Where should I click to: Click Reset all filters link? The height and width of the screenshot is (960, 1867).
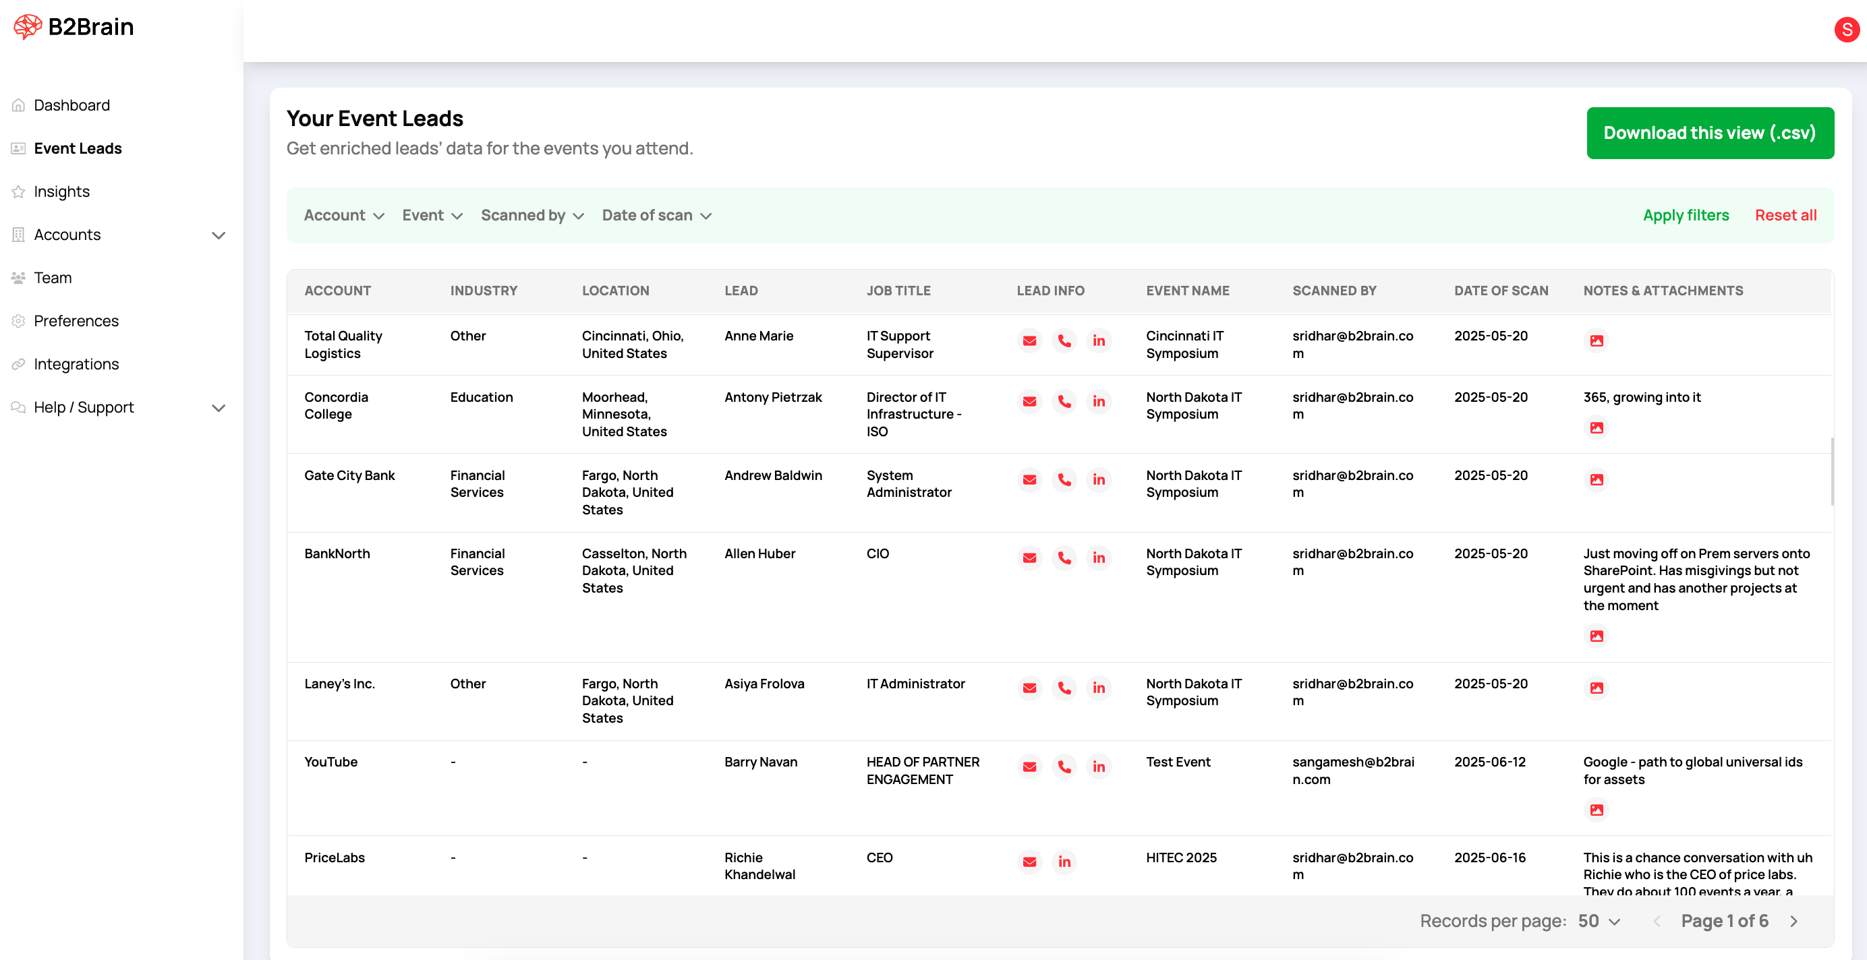pyautogui.click(x=1785, y=215)
